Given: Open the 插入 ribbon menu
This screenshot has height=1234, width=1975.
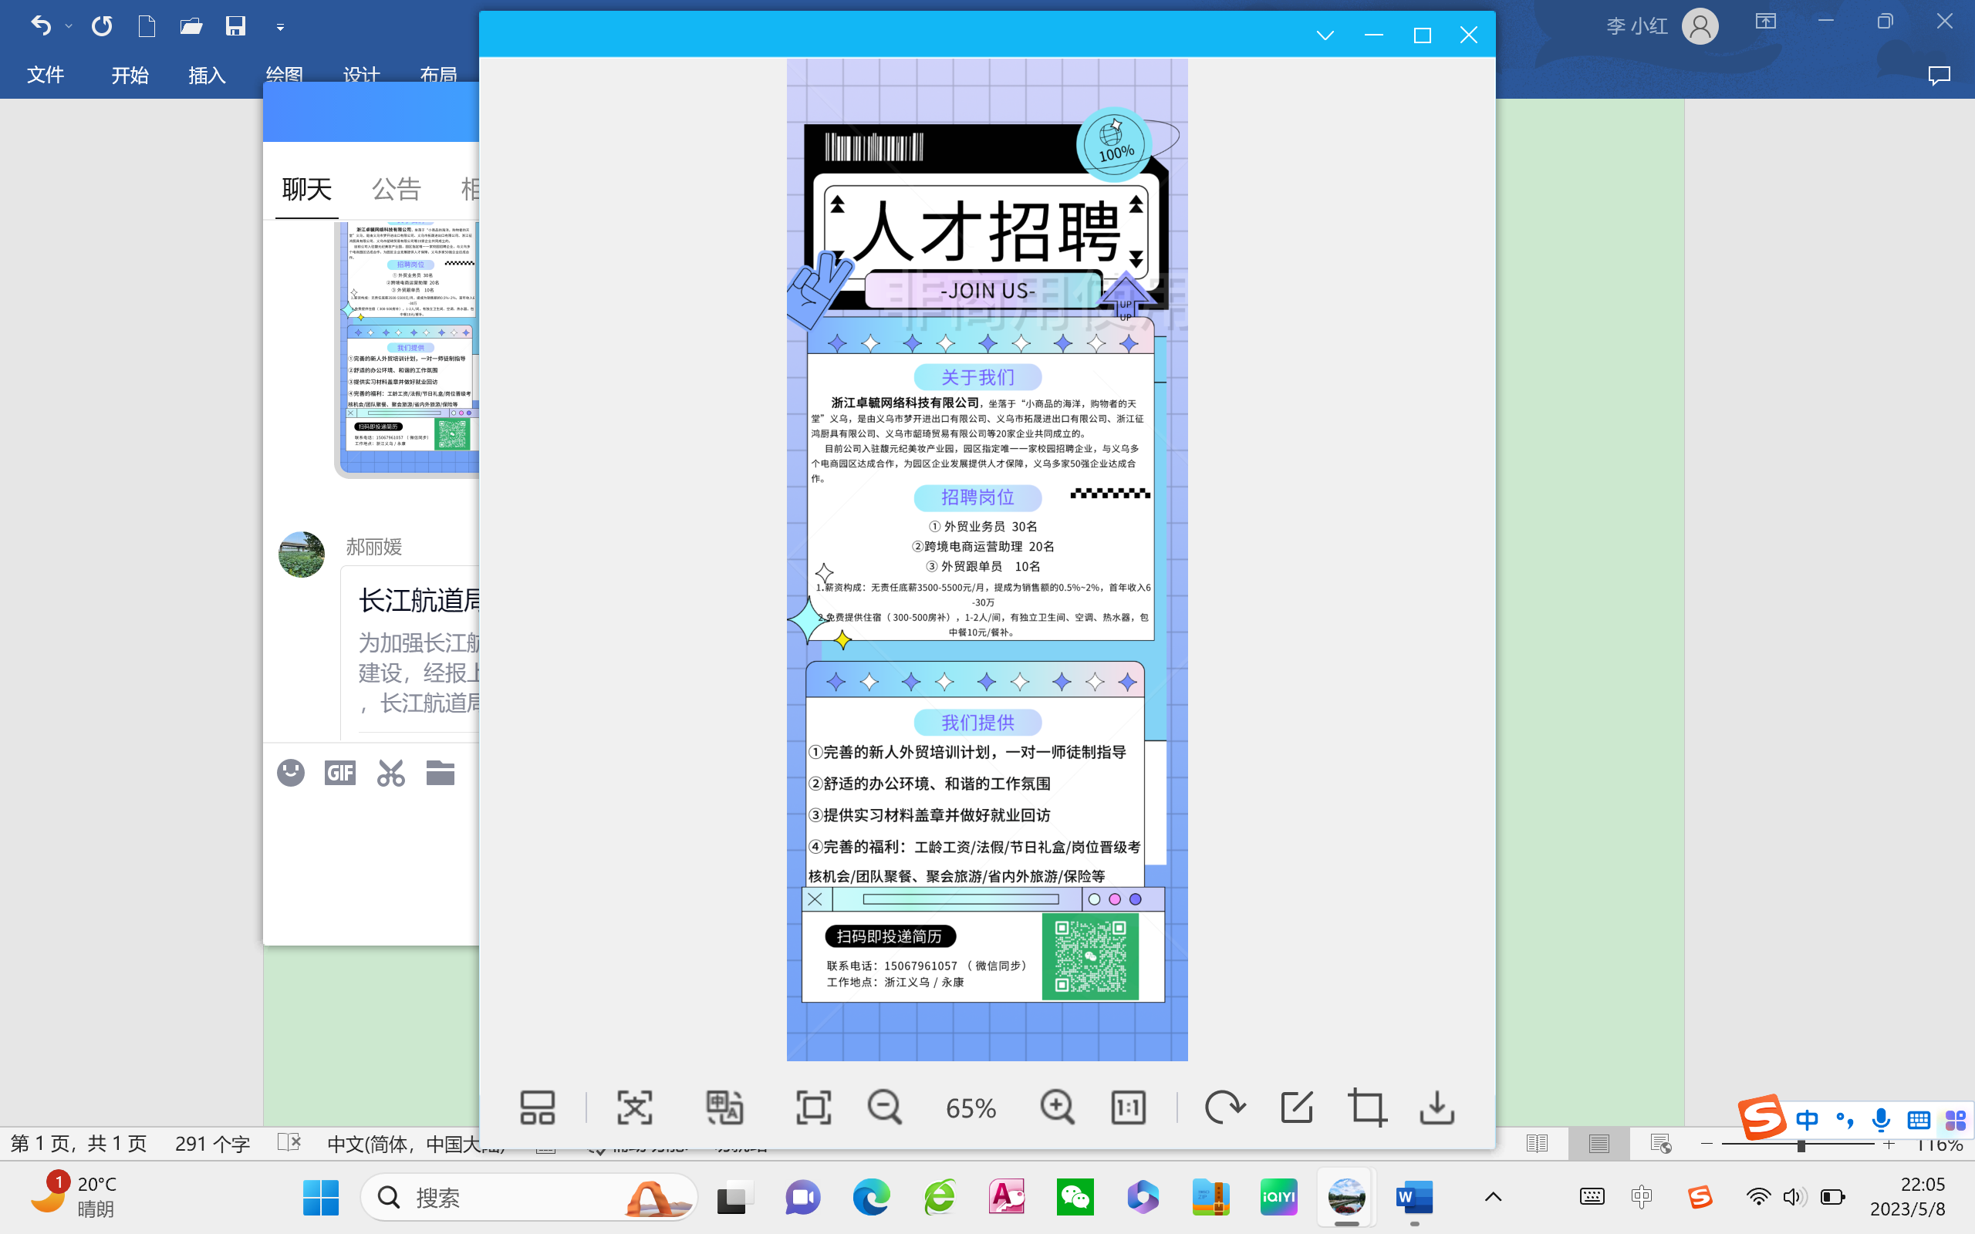Looking at the screenshot, I should tap(207, 75).
